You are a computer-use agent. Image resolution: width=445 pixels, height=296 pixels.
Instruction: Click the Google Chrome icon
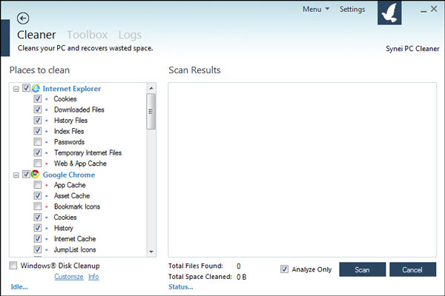point(35,174)
